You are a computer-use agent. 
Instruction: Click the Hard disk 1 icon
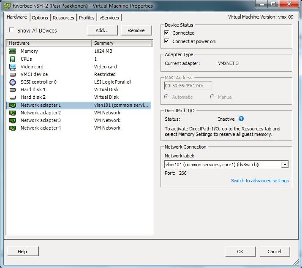point(13,89)
